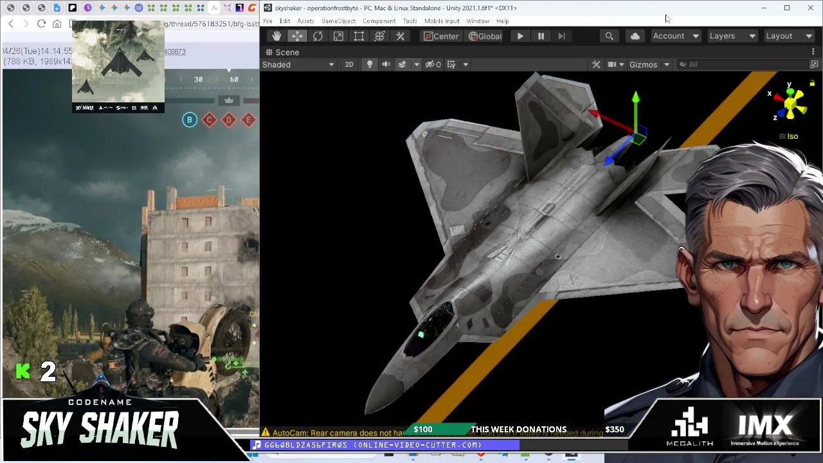Open the Edit menu
The width and height of the screenshot is (823, 463).
click(285, 21)
